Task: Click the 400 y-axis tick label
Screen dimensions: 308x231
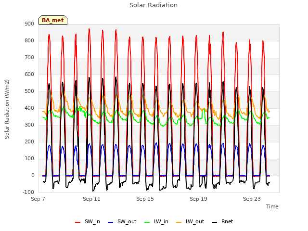Action: [29, 108]
